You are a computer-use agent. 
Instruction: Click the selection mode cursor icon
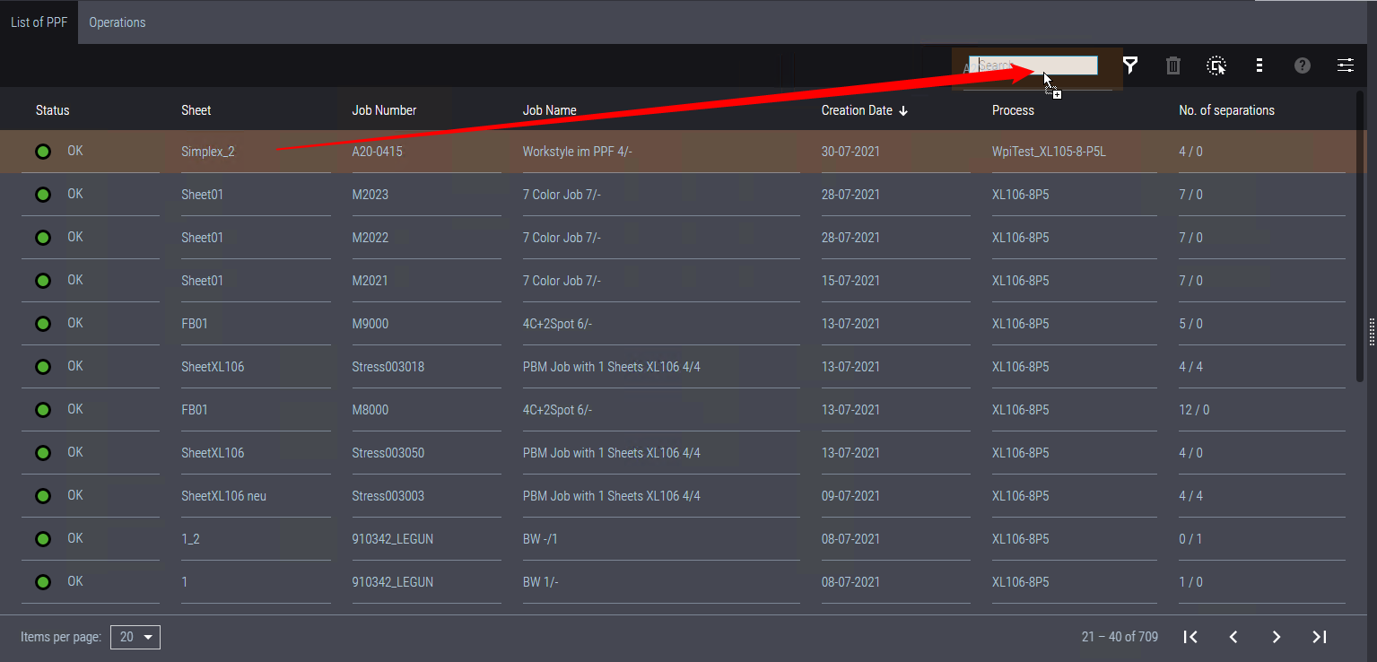tap(1216, 65)
